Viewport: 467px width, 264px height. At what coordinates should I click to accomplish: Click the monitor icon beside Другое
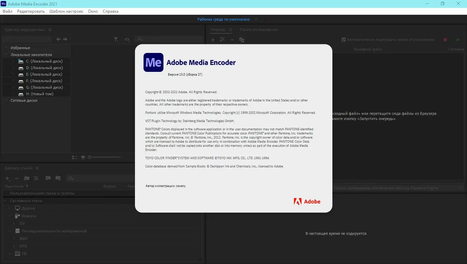[18, 208]
